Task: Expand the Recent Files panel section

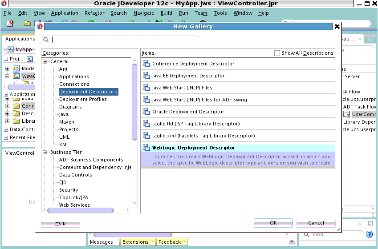Action: [x=6, y=138]
